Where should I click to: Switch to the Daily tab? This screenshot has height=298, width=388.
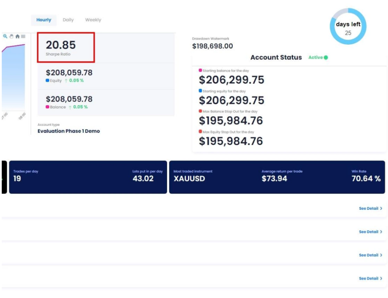(x=68, y=20)
